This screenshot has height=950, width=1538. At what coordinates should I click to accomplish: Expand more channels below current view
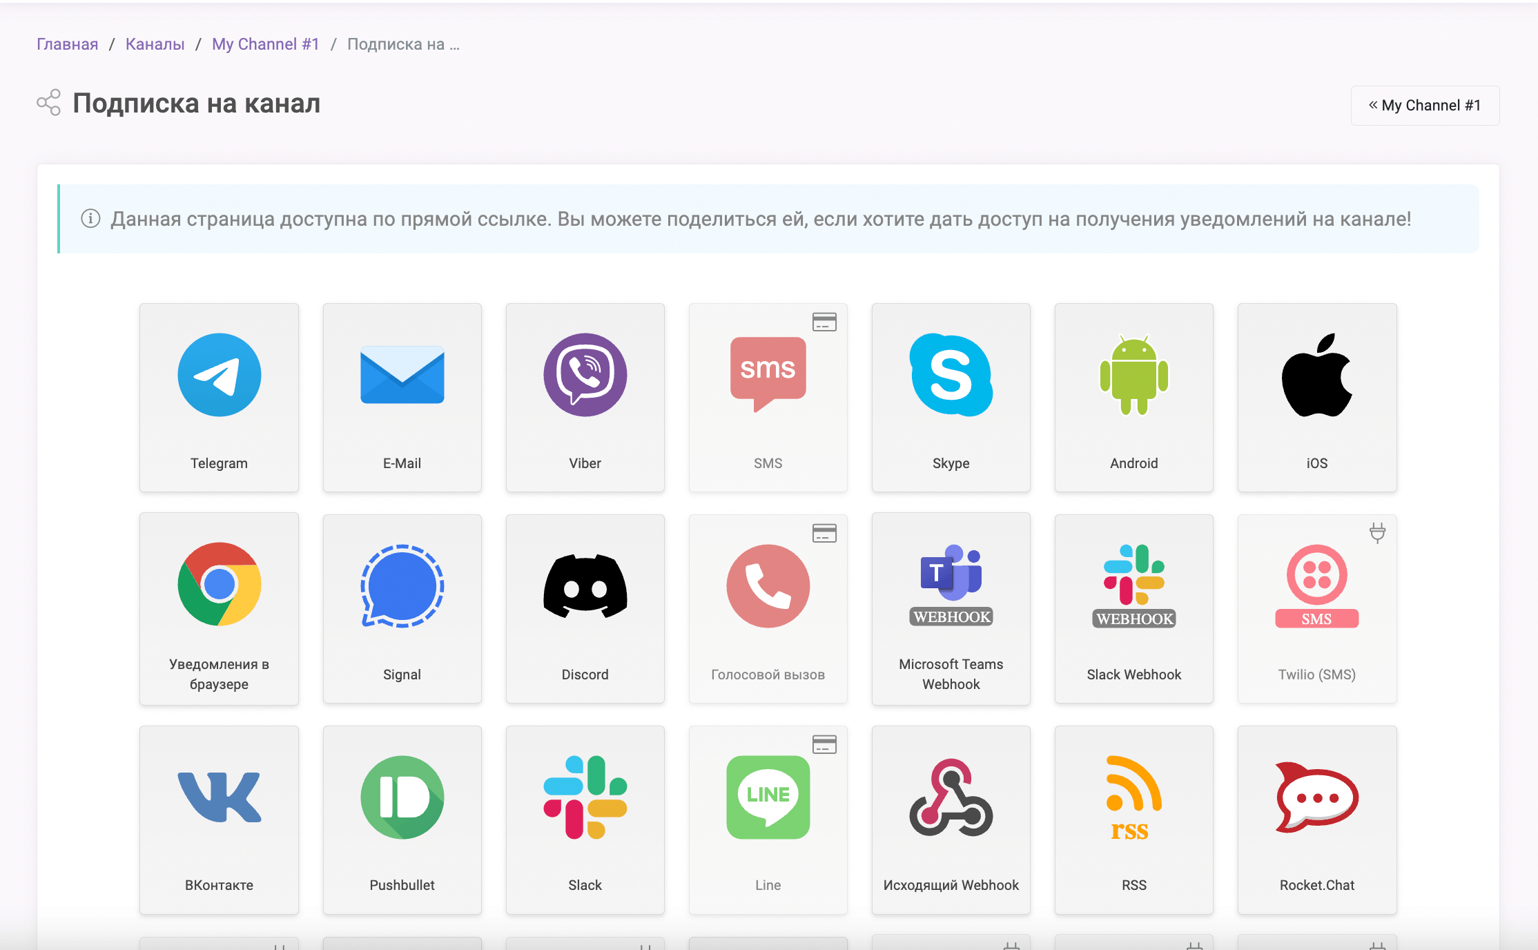pos(769,939)
